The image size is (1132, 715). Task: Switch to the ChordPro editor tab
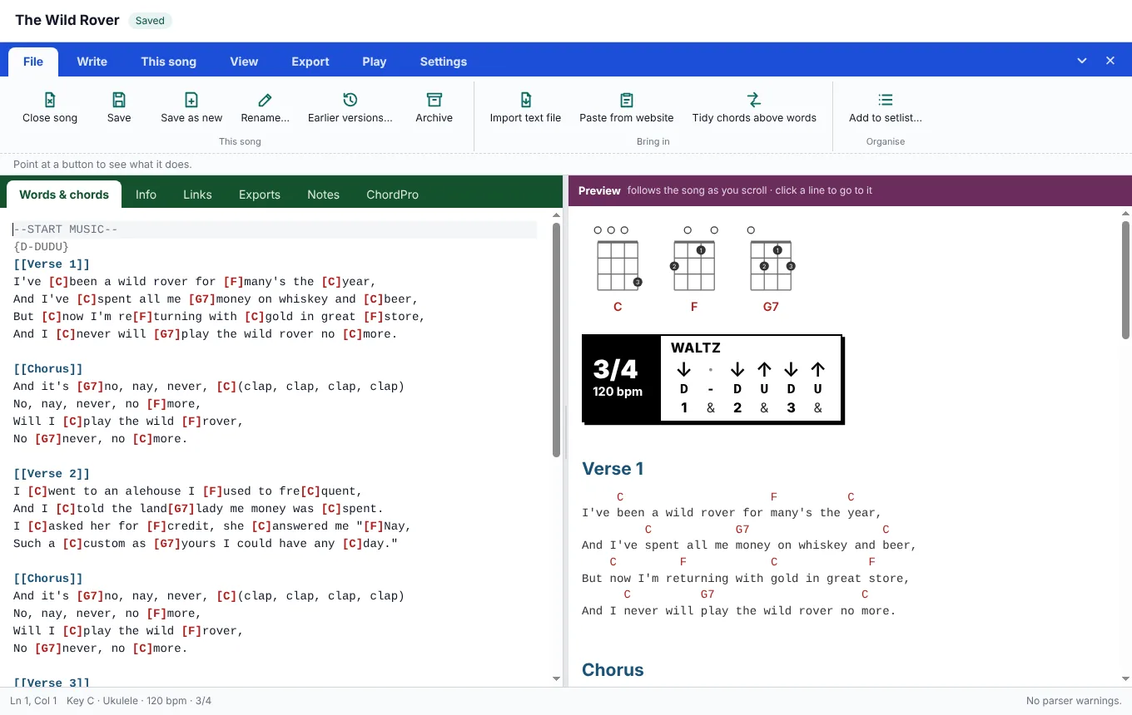click(392, 195)
